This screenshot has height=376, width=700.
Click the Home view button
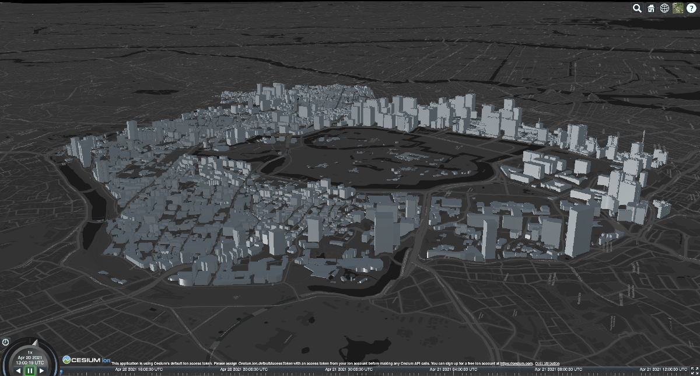(651, 8)
